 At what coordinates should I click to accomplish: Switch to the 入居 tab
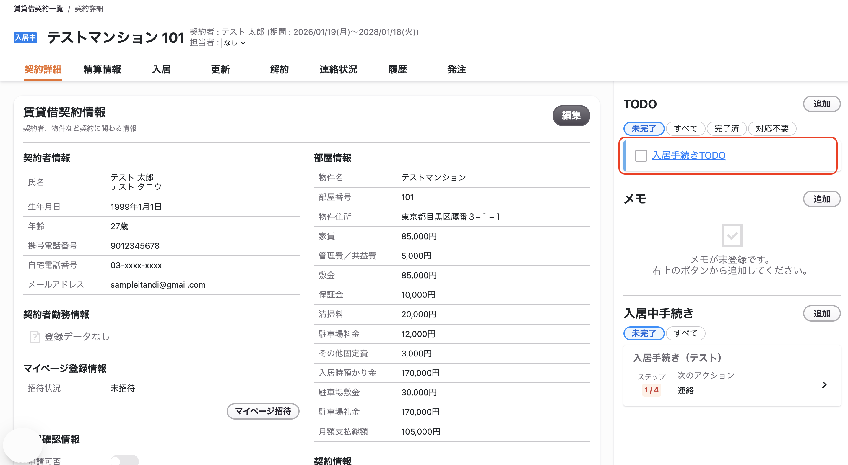click(x=161, y=69)
